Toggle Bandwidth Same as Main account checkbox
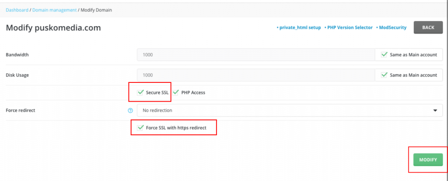The width and height of the screenshot is (448, 181). (x=384, y=55)
